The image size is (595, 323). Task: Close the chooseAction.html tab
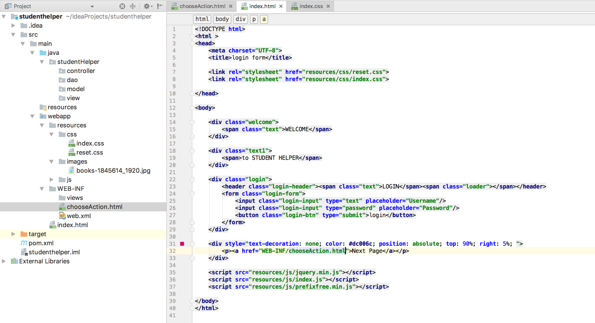231,6
